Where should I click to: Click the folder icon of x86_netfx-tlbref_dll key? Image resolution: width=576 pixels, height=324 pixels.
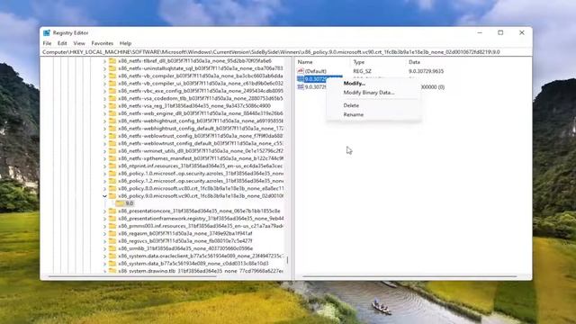(112, 61)
